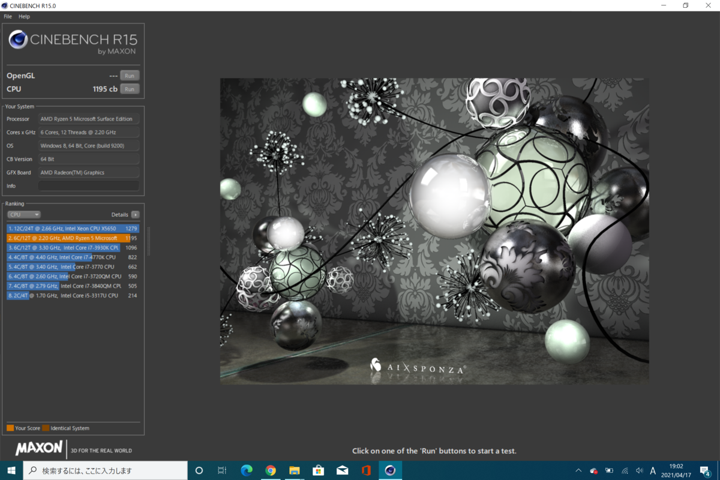Click the GFX Board value field
The image size is (720, 480).
pos(89,172)
